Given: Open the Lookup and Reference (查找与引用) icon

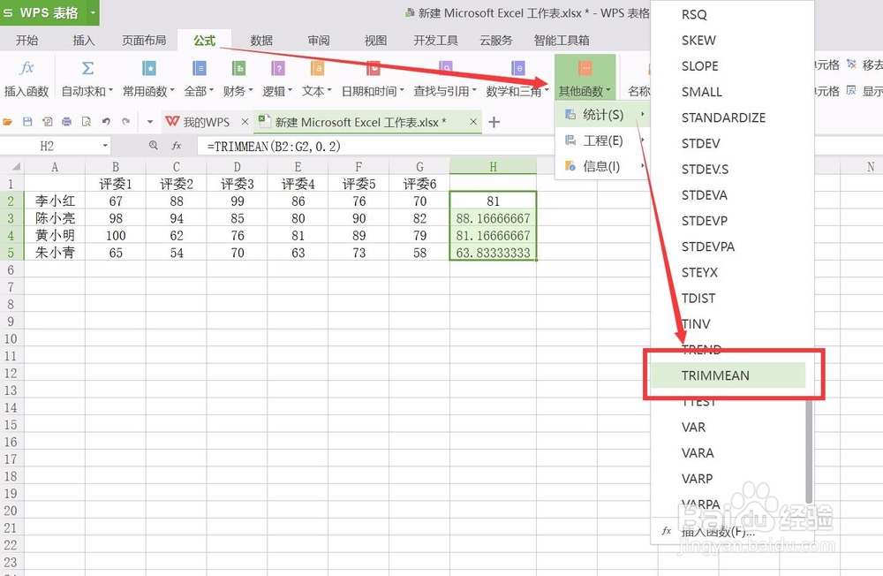Looking at the screenshot, I should (445, 69).
